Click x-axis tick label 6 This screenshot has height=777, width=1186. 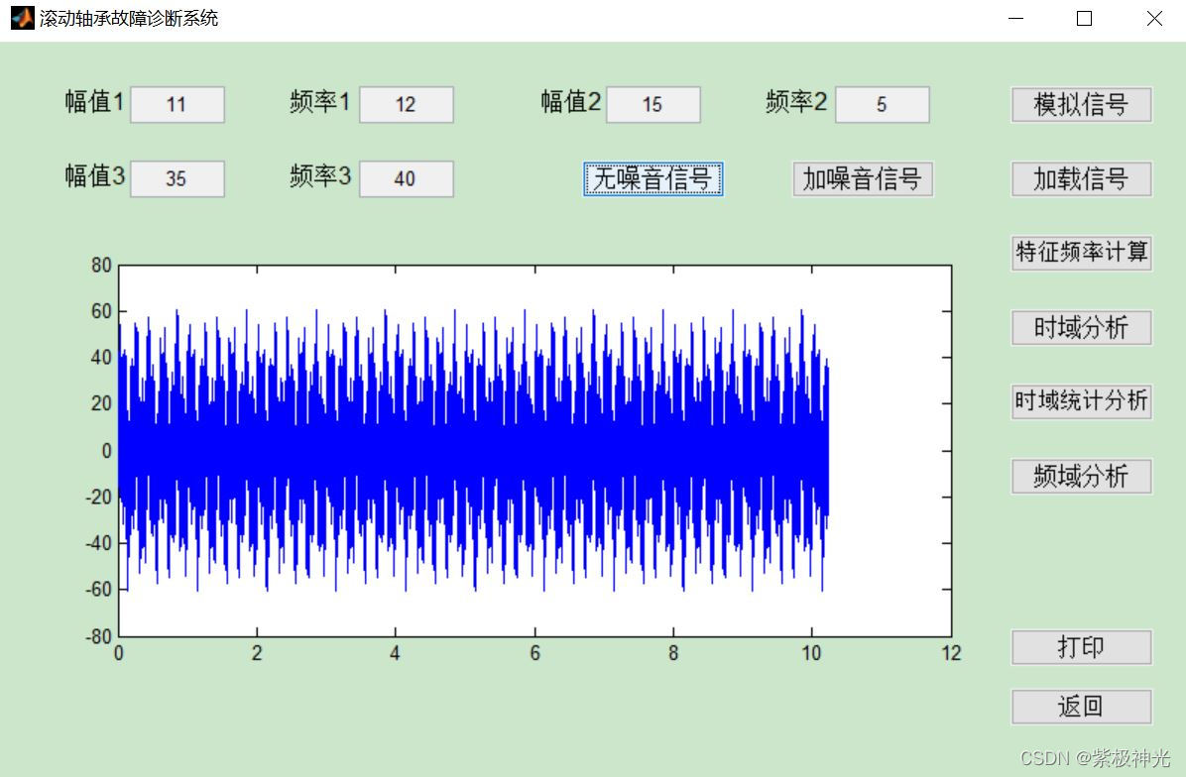534,653
